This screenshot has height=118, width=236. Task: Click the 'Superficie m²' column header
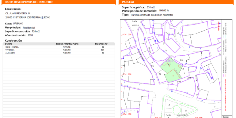click(101, 44)
